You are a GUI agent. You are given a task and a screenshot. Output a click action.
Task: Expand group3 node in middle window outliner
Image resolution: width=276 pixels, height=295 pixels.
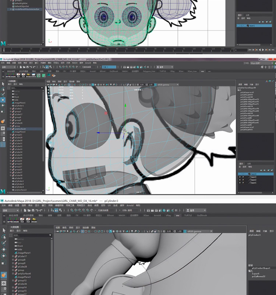tap(11, 111)
